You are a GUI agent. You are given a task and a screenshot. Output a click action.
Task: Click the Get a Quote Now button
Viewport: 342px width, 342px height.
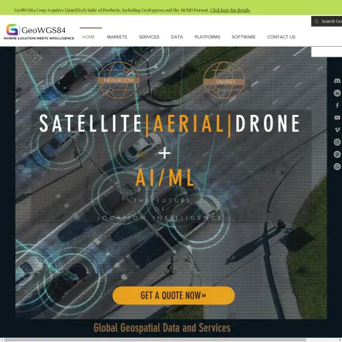point(174,295)
